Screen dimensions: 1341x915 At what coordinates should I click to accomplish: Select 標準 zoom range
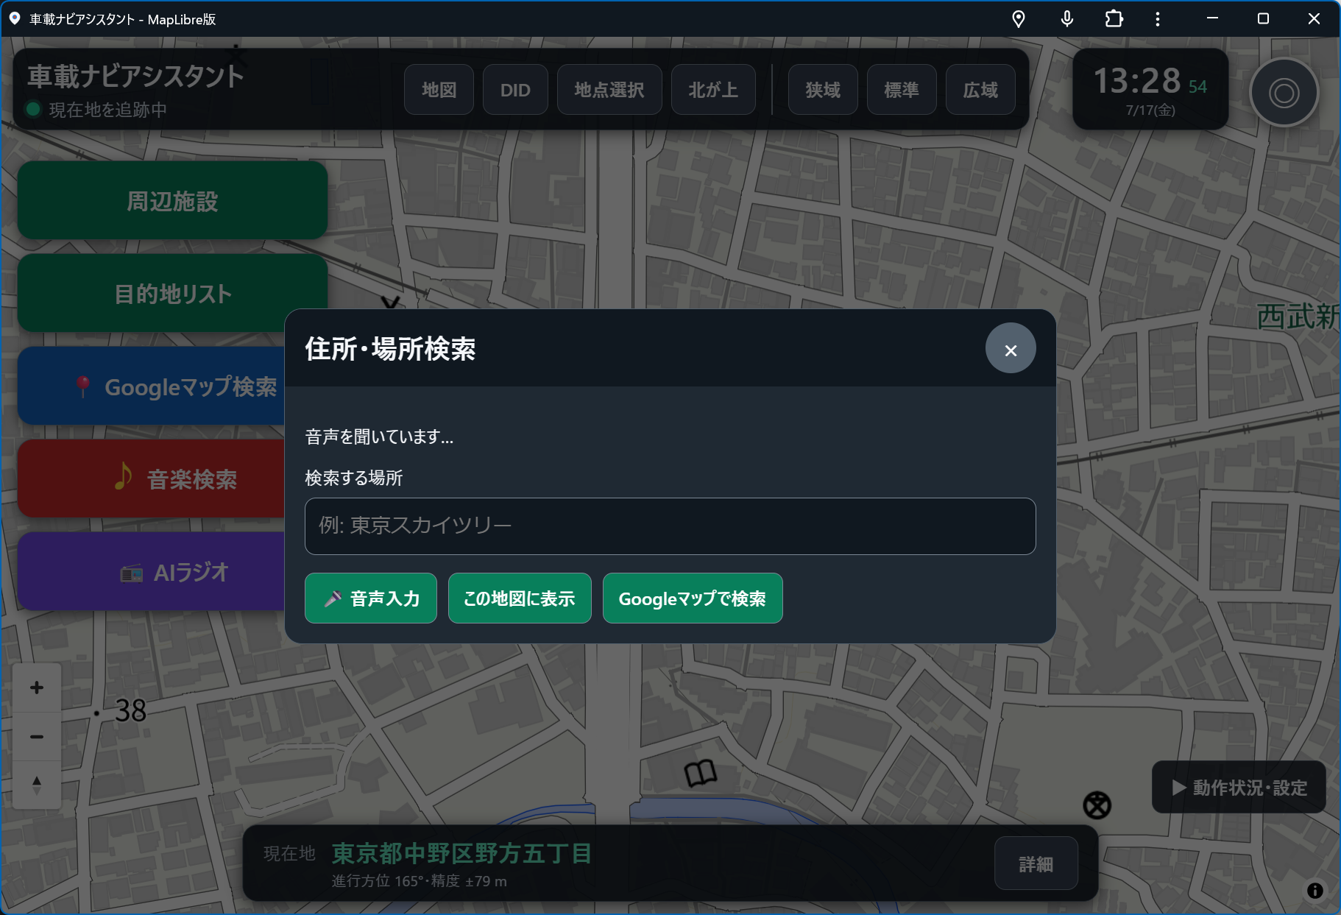(902, 90)
